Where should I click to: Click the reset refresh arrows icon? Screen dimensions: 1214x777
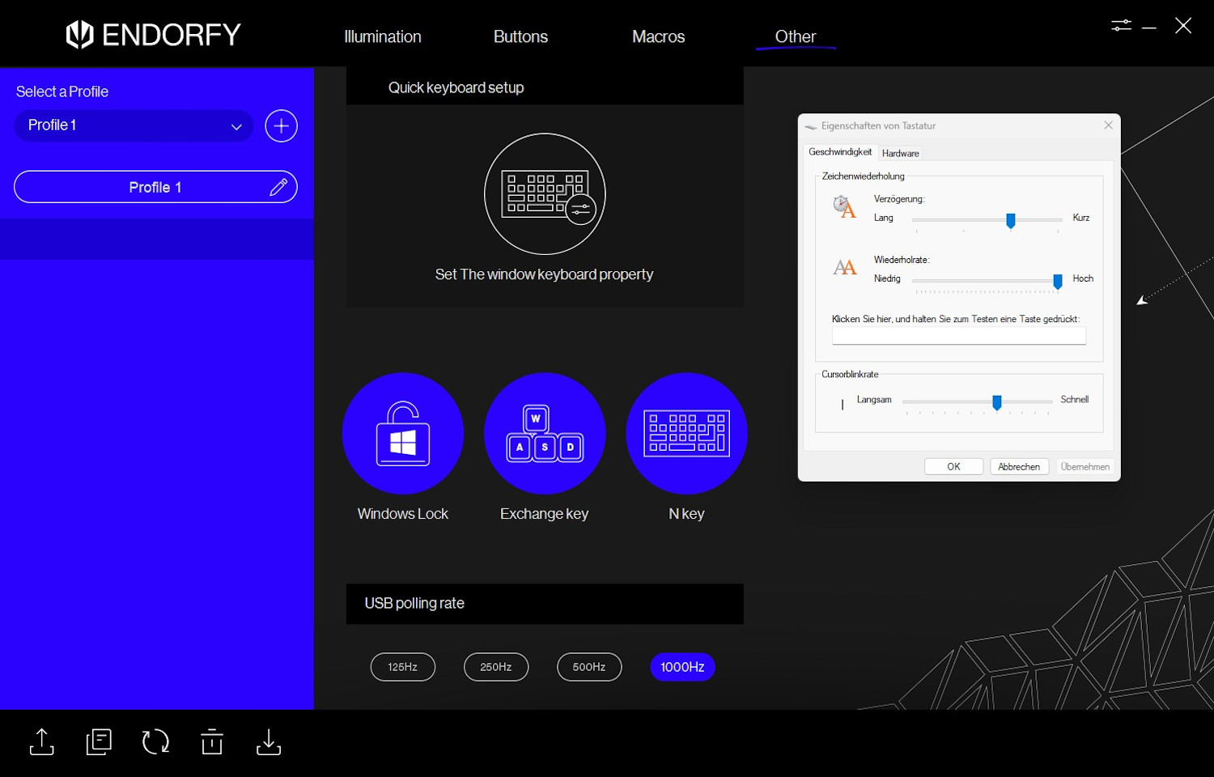(155, 741)
